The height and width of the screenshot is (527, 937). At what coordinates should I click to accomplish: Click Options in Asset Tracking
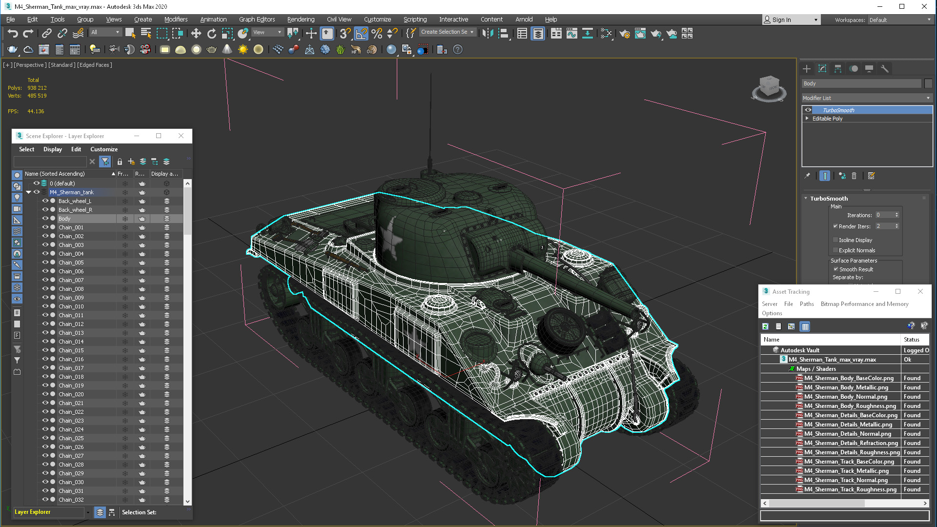(772, 313)
